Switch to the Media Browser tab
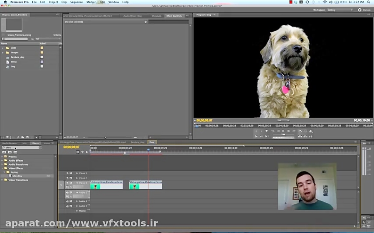The width and height of the screenshot is (374, 233). 10,143
